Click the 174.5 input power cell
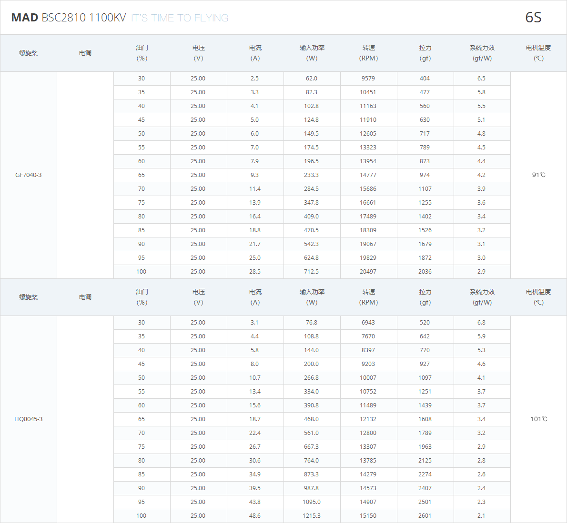 click(311, 148)
